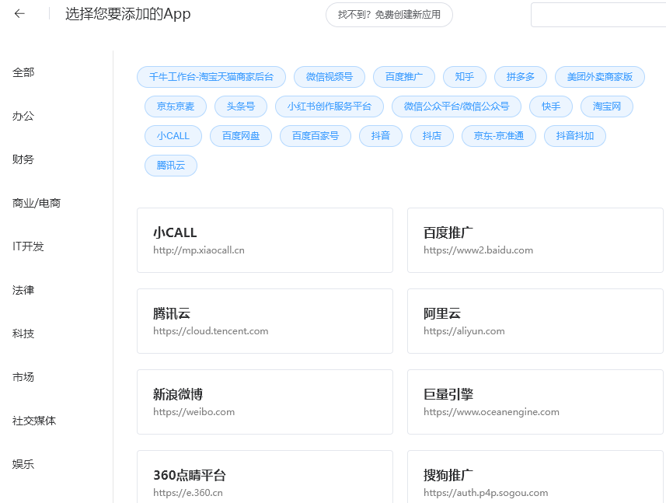Open the 百度推广 card with baidu.com URL
The width and height of the screenshot is (666, 503).
point(535,240)
